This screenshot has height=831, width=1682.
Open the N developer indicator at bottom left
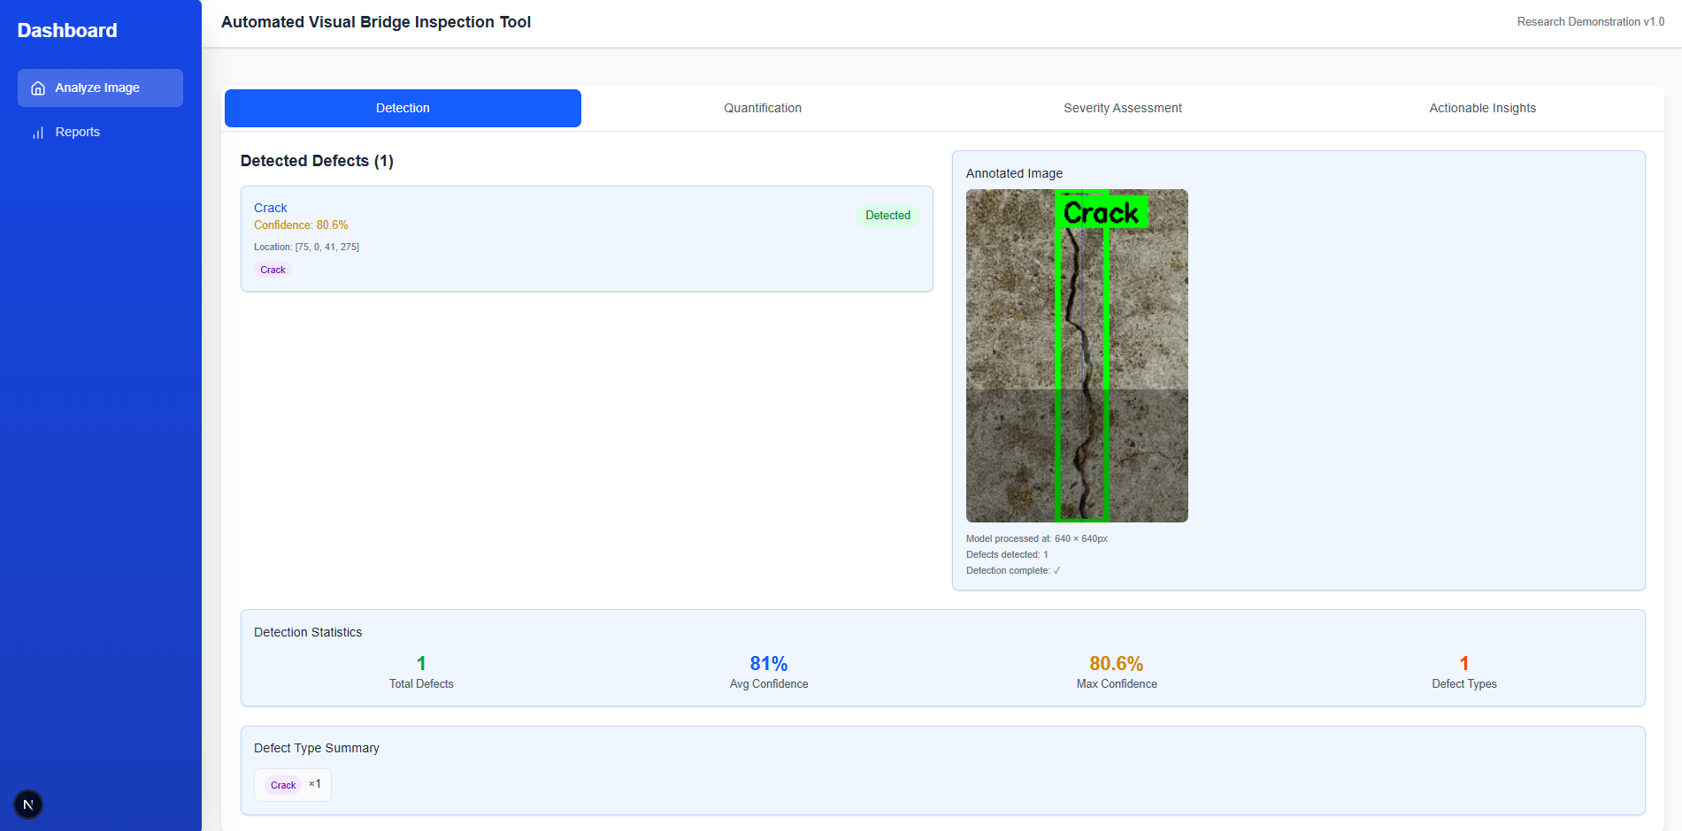[27, 804]
